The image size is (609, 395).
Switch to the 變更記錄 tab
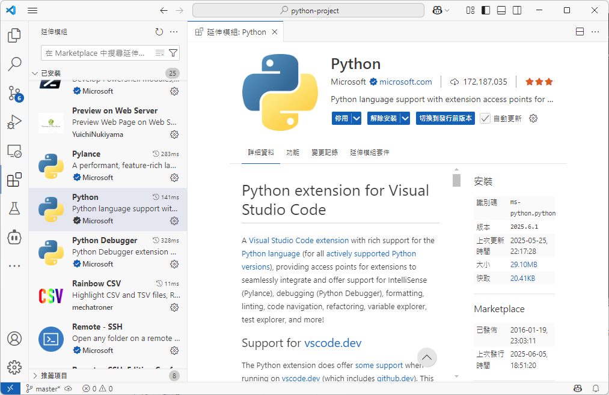(325, 152)
